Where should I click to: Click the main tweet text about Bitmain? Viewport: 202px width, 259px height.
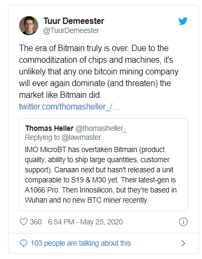pos(98,71)
